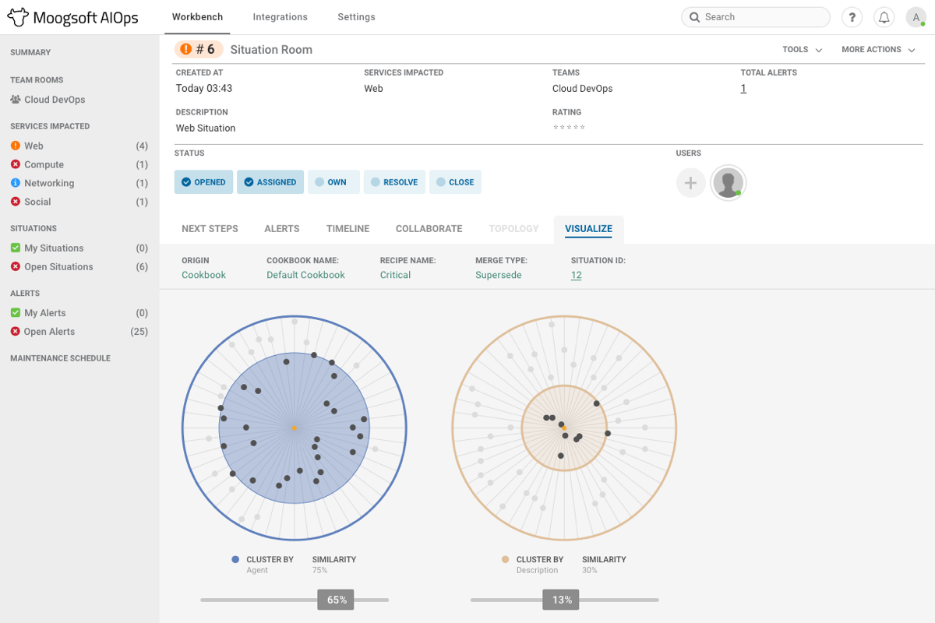The height and width of the screenshot is (623, 935).
Task: Select the Visualize tab
Action: 588,229
